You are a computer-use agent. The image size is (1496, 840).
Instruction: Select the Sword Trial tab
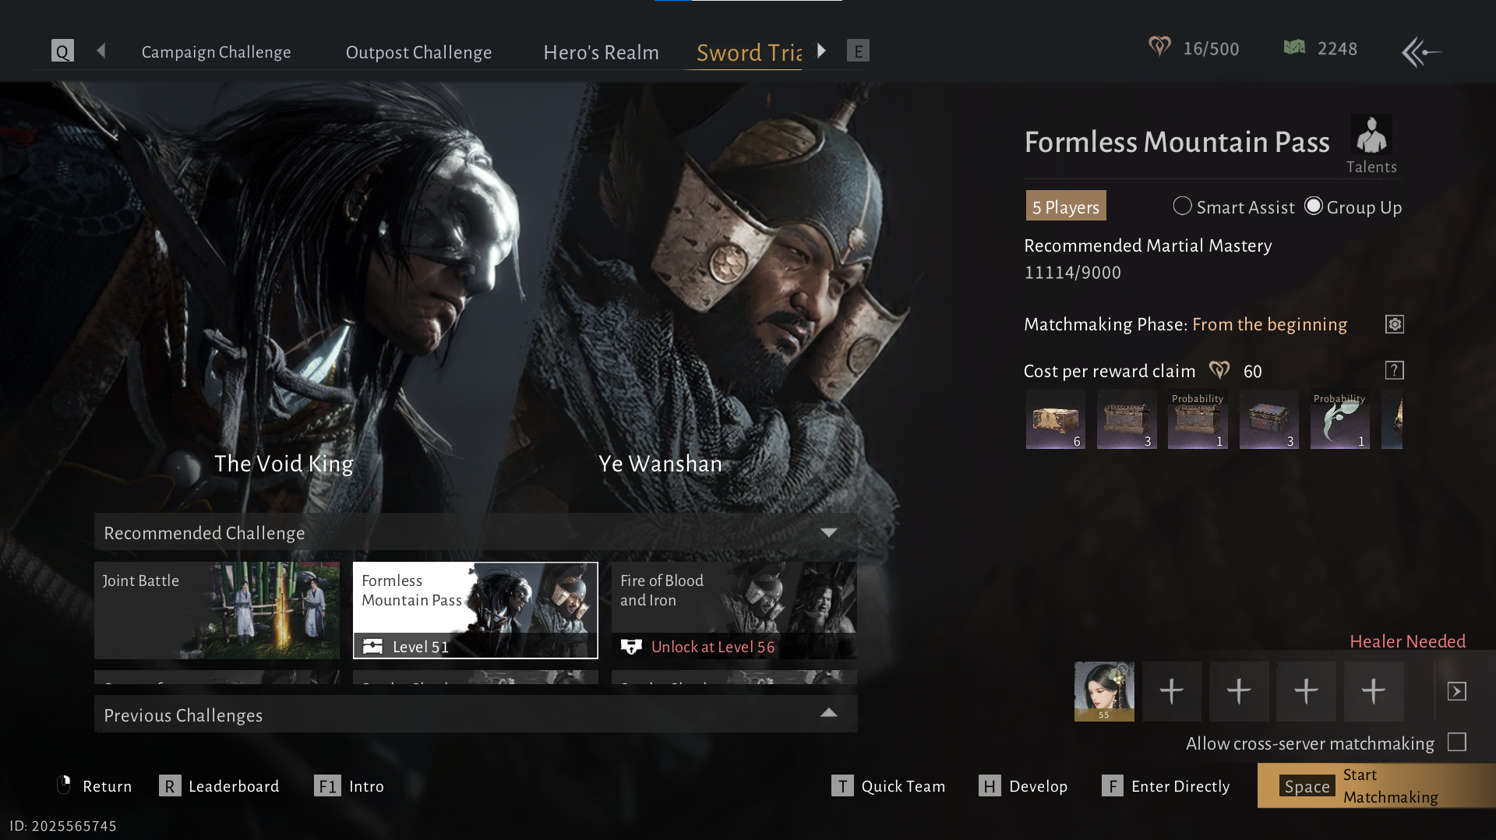pos(749,52)
